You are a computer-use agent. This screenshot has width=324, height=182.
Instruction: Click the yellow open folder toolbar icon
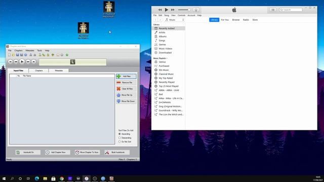(x=13, y=55)
